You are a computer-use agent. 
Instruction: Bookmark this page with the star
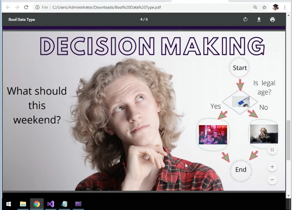pyautogui.click(x=264, y=7)
